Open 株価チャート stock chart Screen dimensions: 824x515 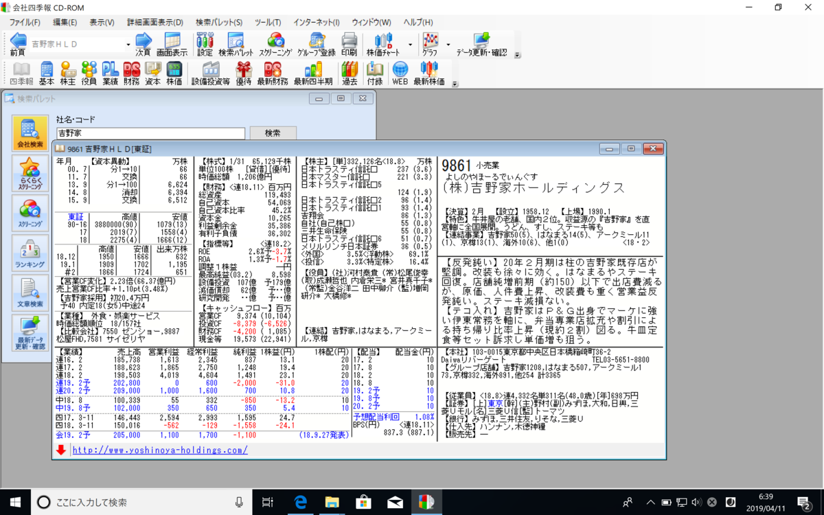coord(382,44)
